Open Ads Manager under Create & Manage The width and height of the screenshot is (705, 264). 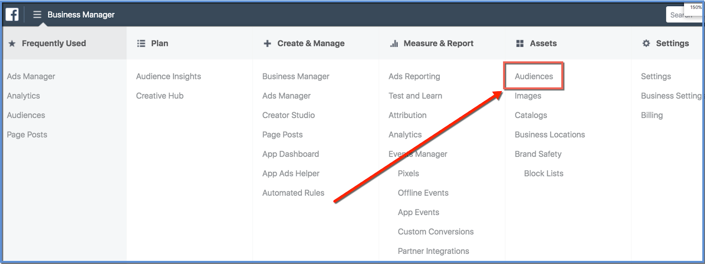click(286, 96)
